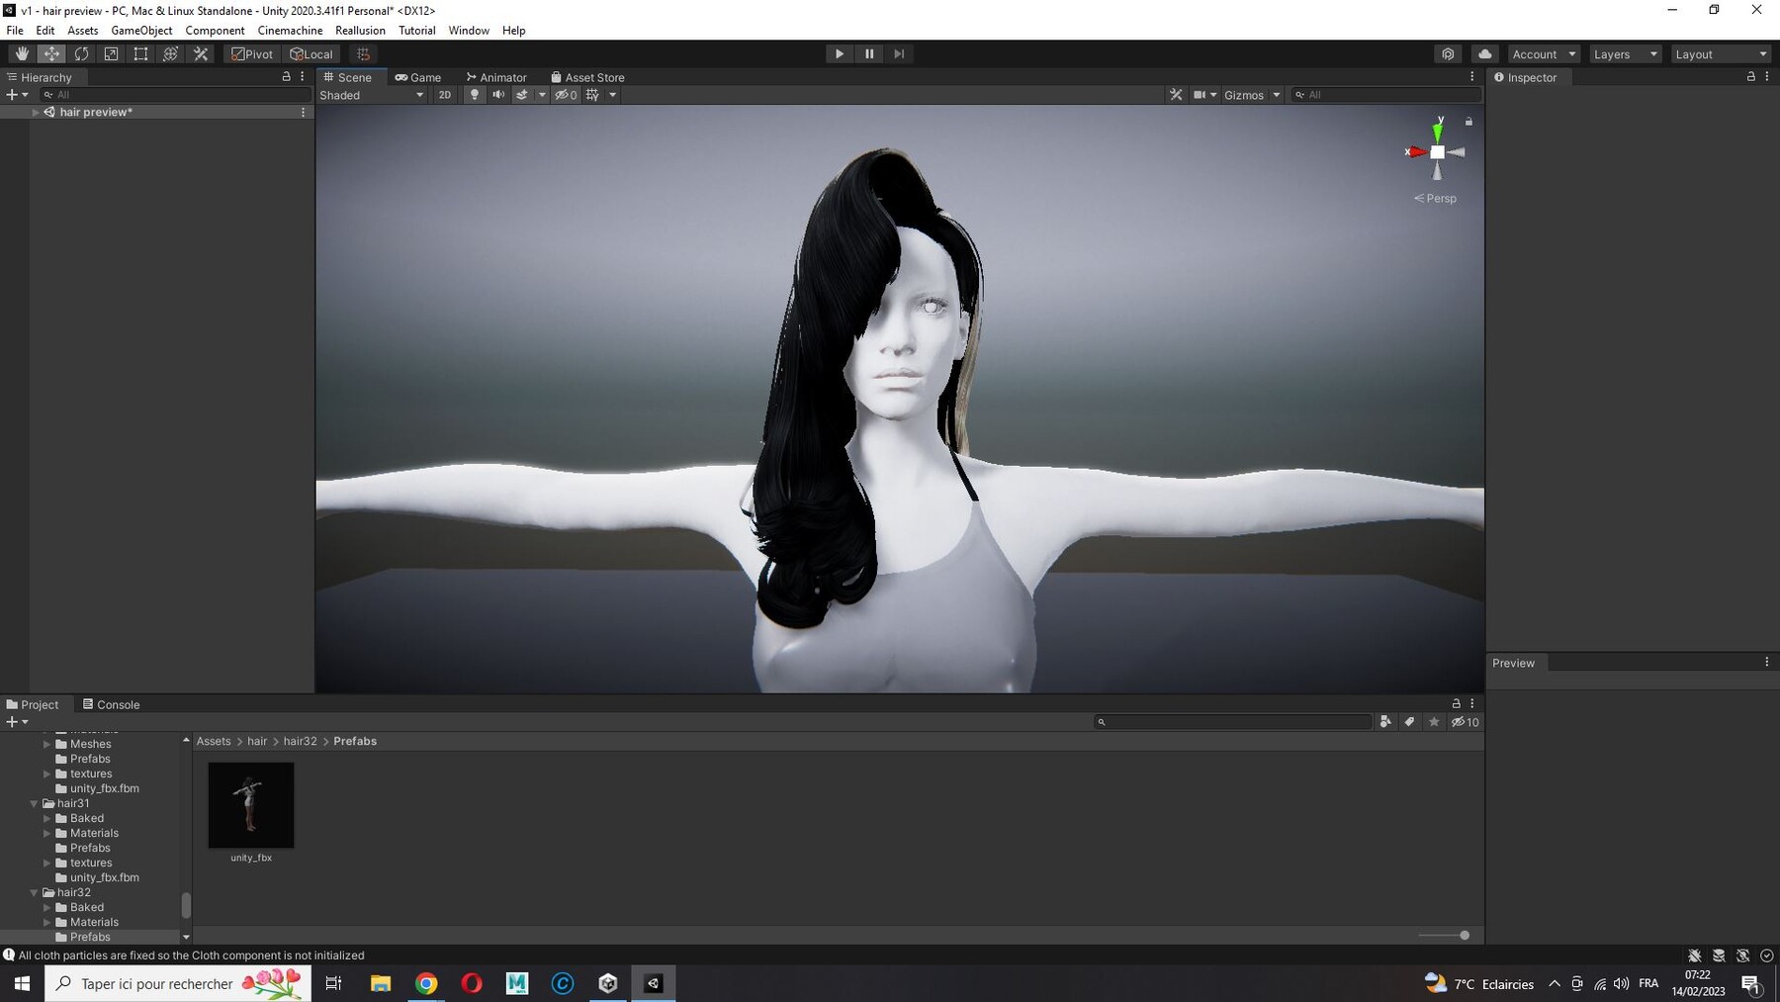Viewport: 1780px width, 1002px height.
Task: Select the Move tool
Action: [x=51, y=54]
